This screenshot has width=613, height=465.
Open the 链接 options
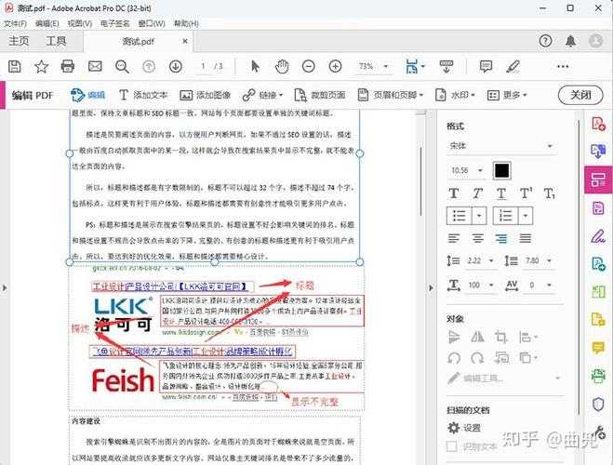point(262,95)
